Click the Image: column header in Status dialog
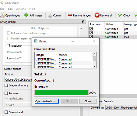Viewport: 137px width, 116px height. pyautogui.click(x=46, y=55)
